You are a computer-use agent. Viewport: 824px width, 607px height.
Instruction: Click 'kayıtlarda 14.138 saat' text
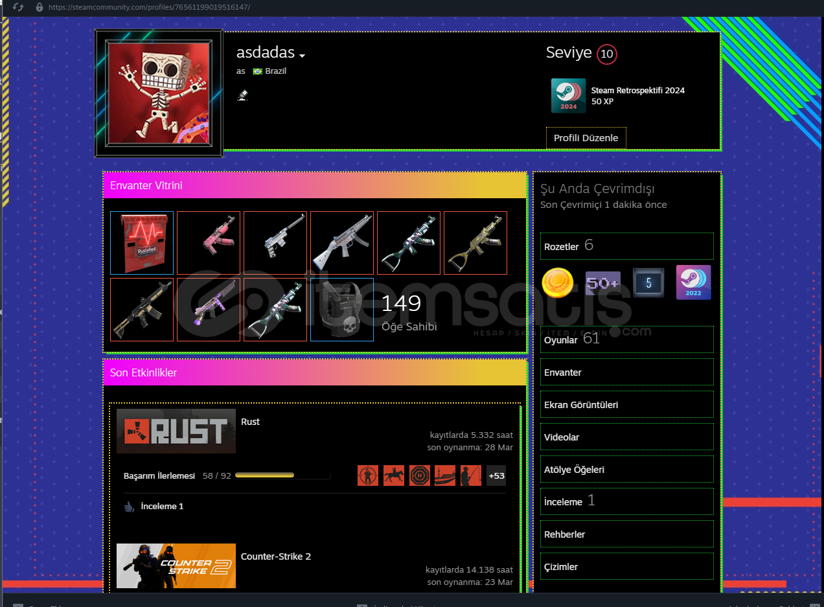coord(470,570)
